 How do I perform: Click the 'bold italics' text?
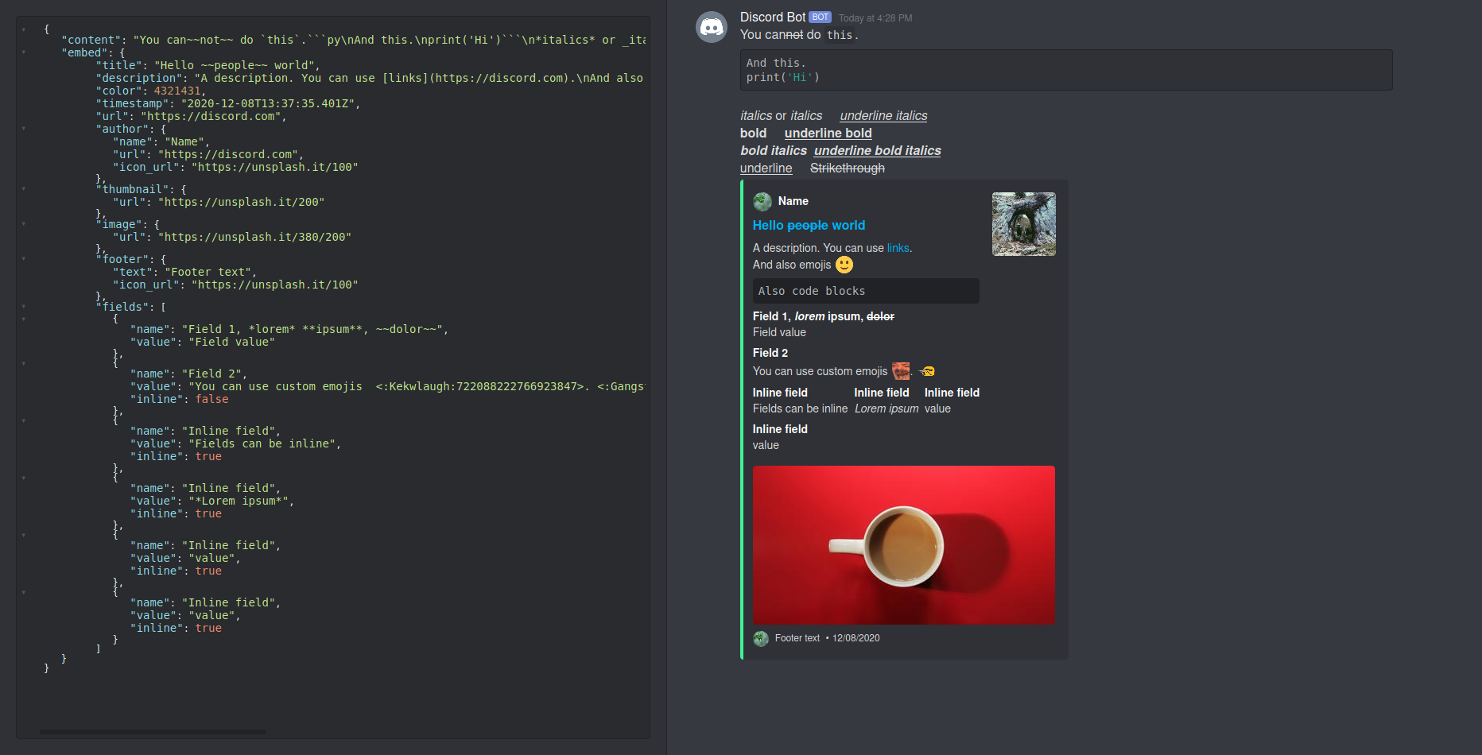773,151
